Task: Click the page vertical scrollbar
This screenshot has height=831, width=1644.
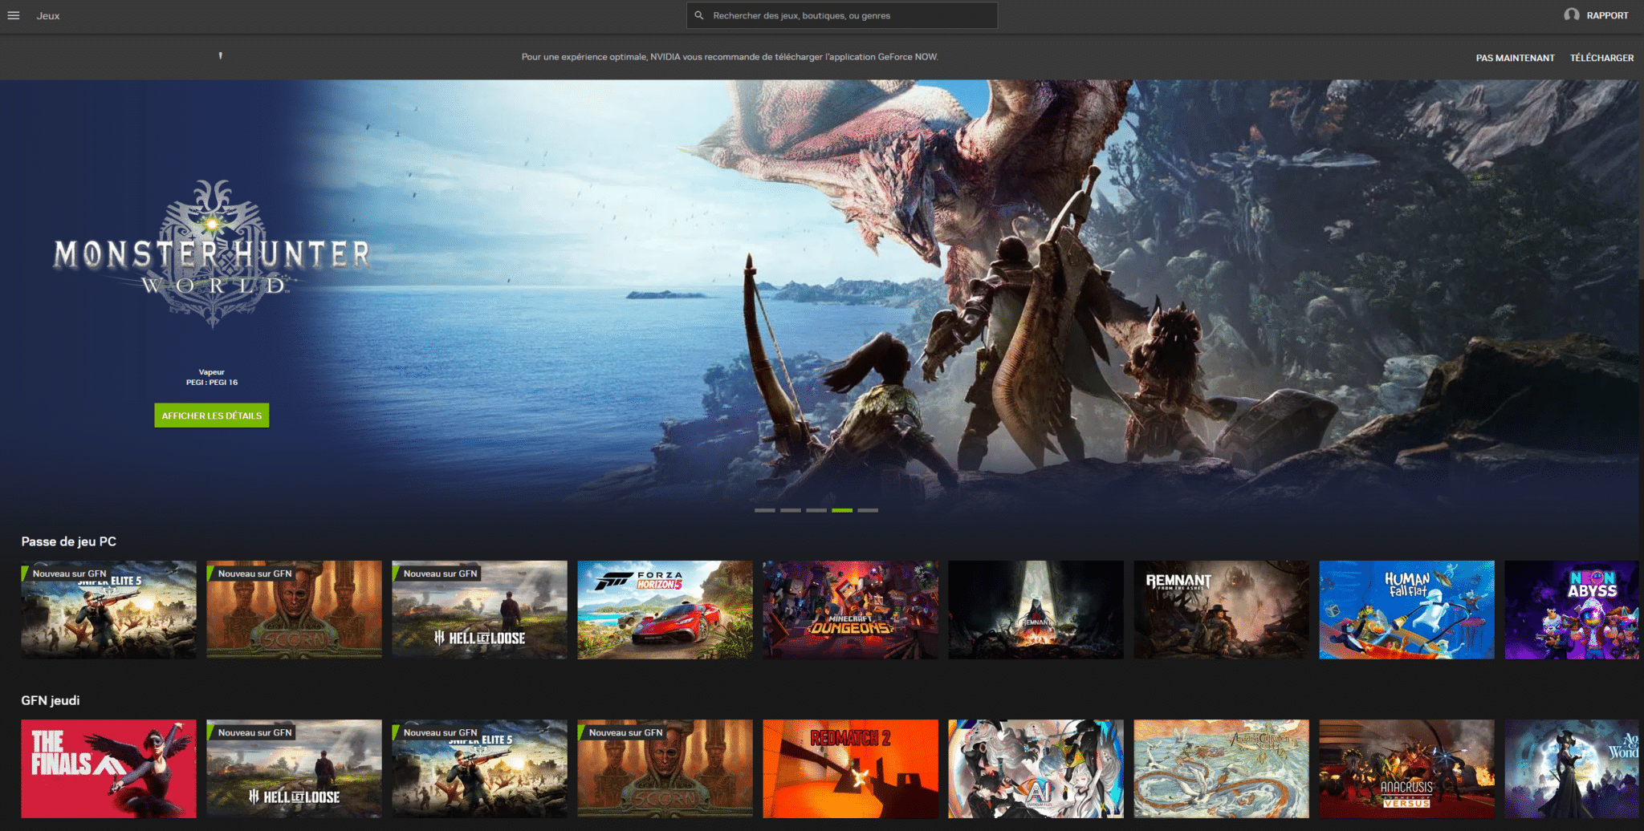Action: [1641, 180]
